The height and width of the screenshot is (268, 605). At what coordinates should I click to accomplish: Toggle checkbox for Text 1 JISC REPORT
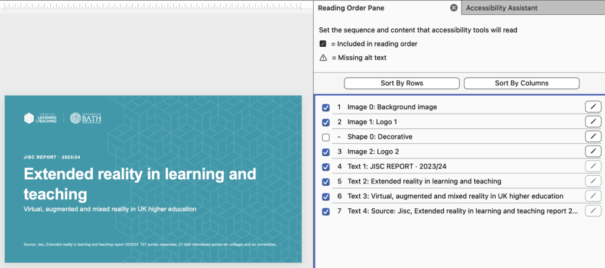coord(326,167)
